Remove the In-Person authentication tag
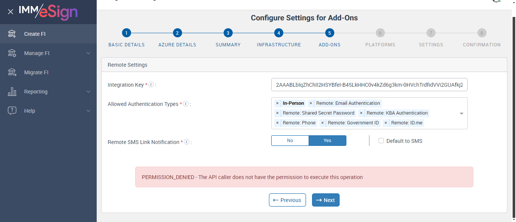The image size is (516, 222). [277, 103]
